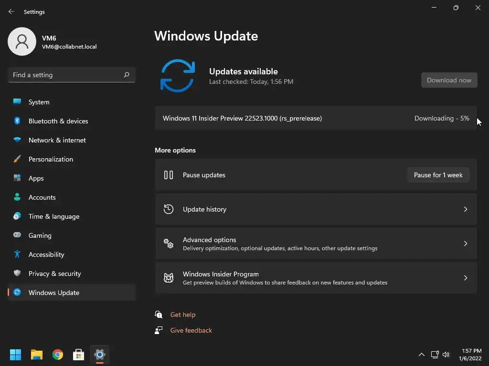Image resolution: width=489 pixels, height=366 pixels.
Task: Click the Network wifi icon in sidebar
Action: click(17, 140)
